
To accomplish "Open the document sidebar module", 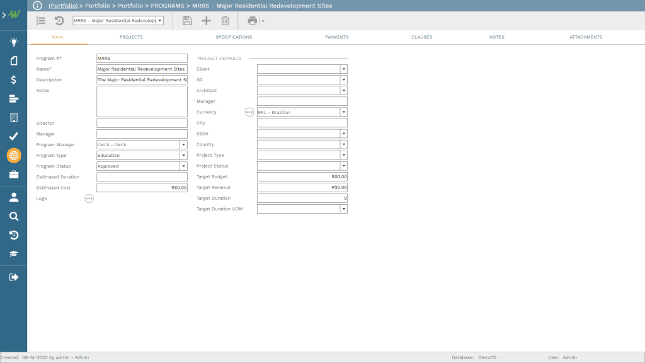I will coord(14,60).
